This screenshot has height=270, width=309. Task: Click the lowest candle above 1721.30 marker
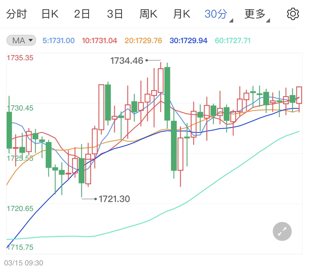coord(82,171)
